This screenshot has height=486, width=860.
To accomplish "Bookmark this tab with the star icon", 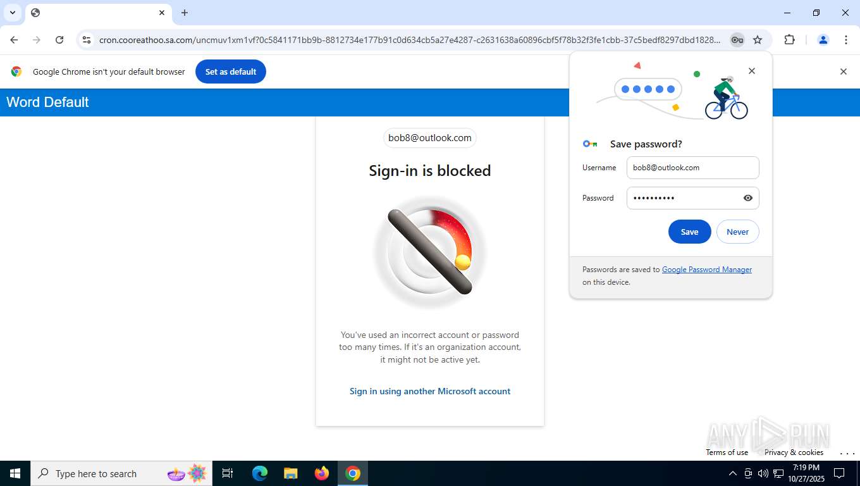I will (758, 40).
